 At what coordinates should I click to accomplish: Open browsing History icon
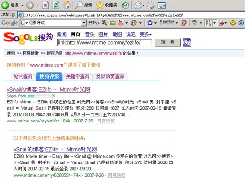125,5
